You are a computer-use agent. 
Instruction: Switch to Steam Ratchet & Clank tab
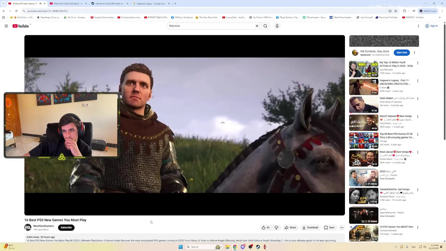109,3
